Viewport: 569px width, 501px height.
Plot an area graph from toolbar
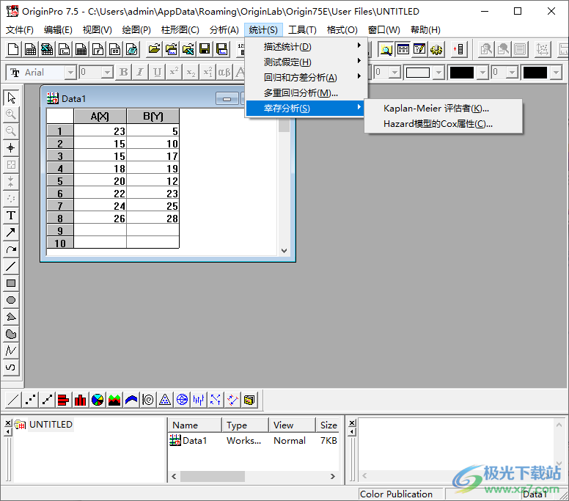click(x=114, y=400)
